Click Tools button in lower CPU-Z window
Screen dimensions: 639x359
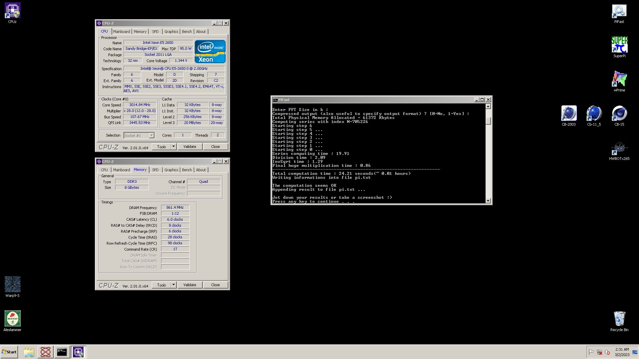[161, 285]
